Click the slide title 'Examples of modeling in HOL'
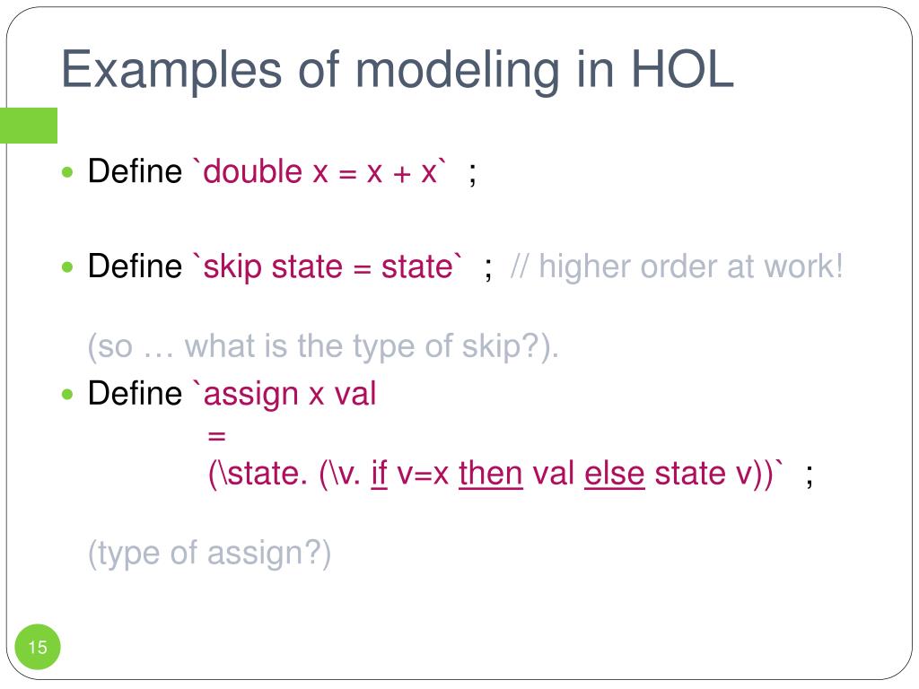Viewport: 919px width, 689px height. click(x=398, y=70)
